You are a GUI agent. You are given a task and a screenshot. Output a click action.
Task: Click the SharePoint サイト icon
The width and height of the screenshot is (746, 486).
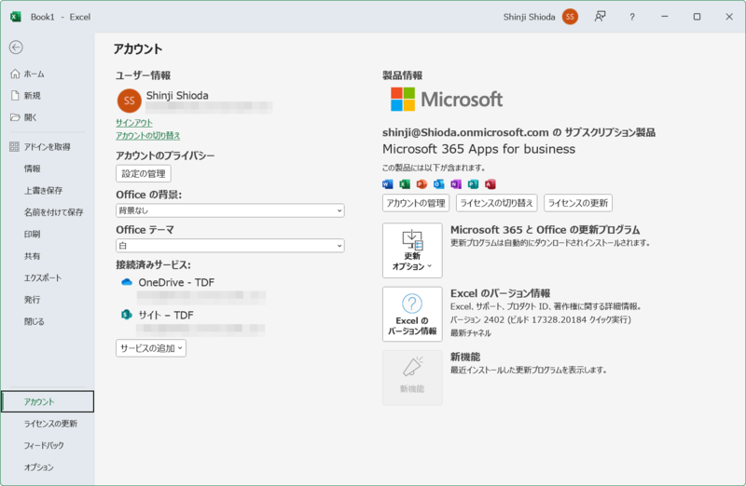[126, 315]
